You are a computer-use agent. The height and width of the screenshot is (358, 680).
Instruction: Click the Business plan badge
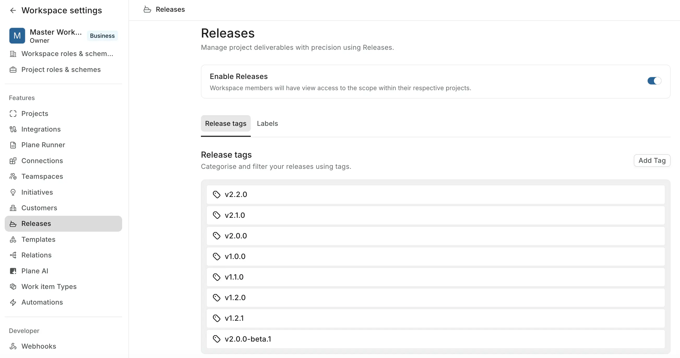click(102, 36)
